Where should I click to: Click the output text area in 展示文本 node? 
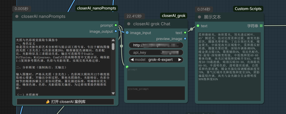pos(229,67)
